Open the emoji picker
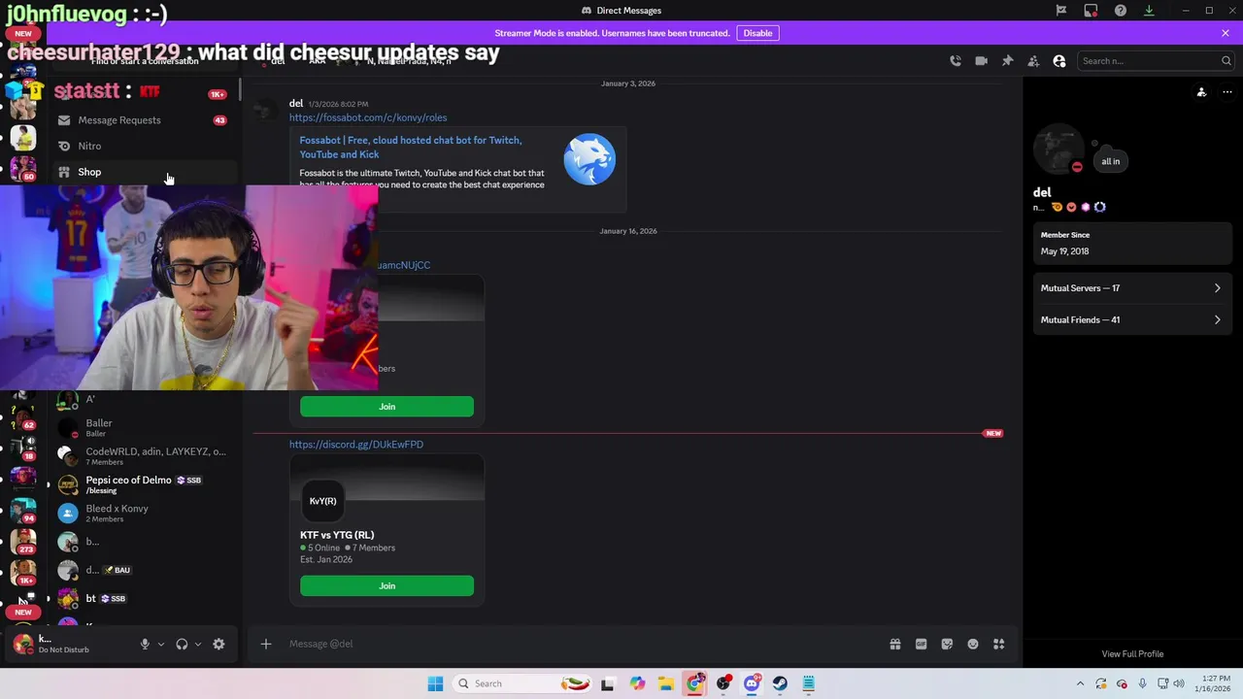 (973, 644)
